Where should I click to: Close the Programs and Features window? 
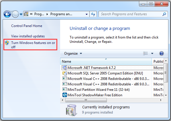(162, 4)
